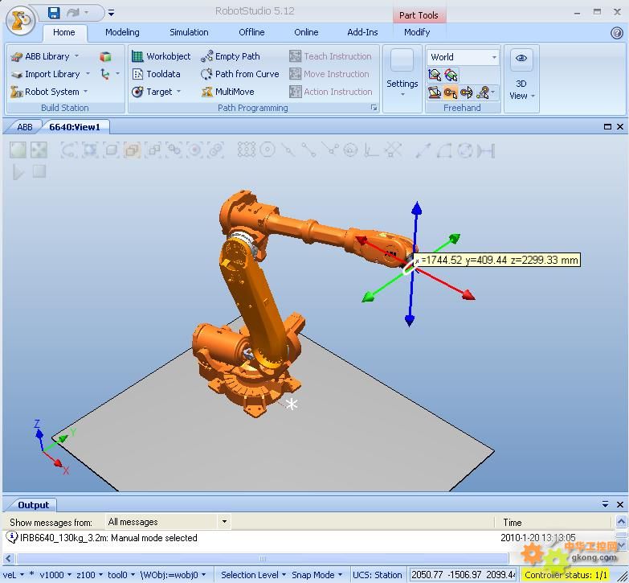Click the Frame icon beside Import Library
Screen dimensions: 629x583
(x=105, y=74)
